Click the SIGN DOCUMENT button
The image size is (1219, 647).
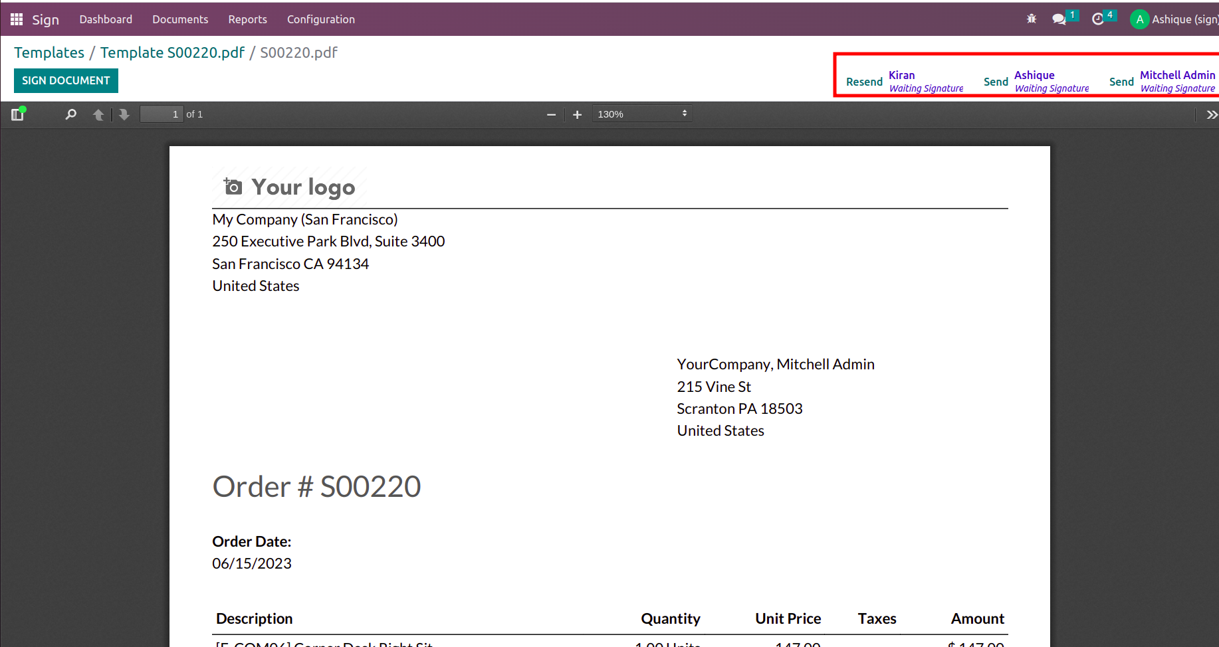pos(66,80)
